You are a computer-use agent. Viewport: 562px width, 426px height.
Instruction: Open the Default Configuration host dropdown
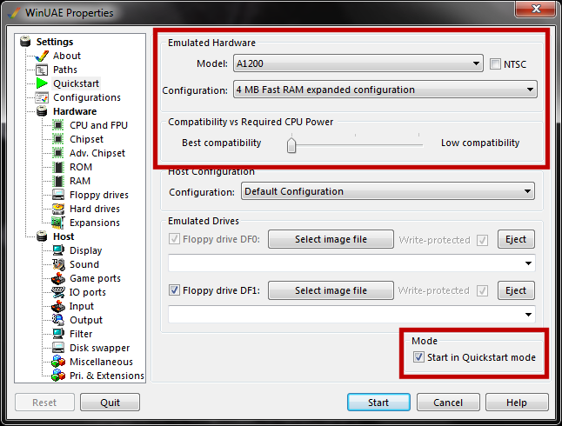(x=387, y=191)
